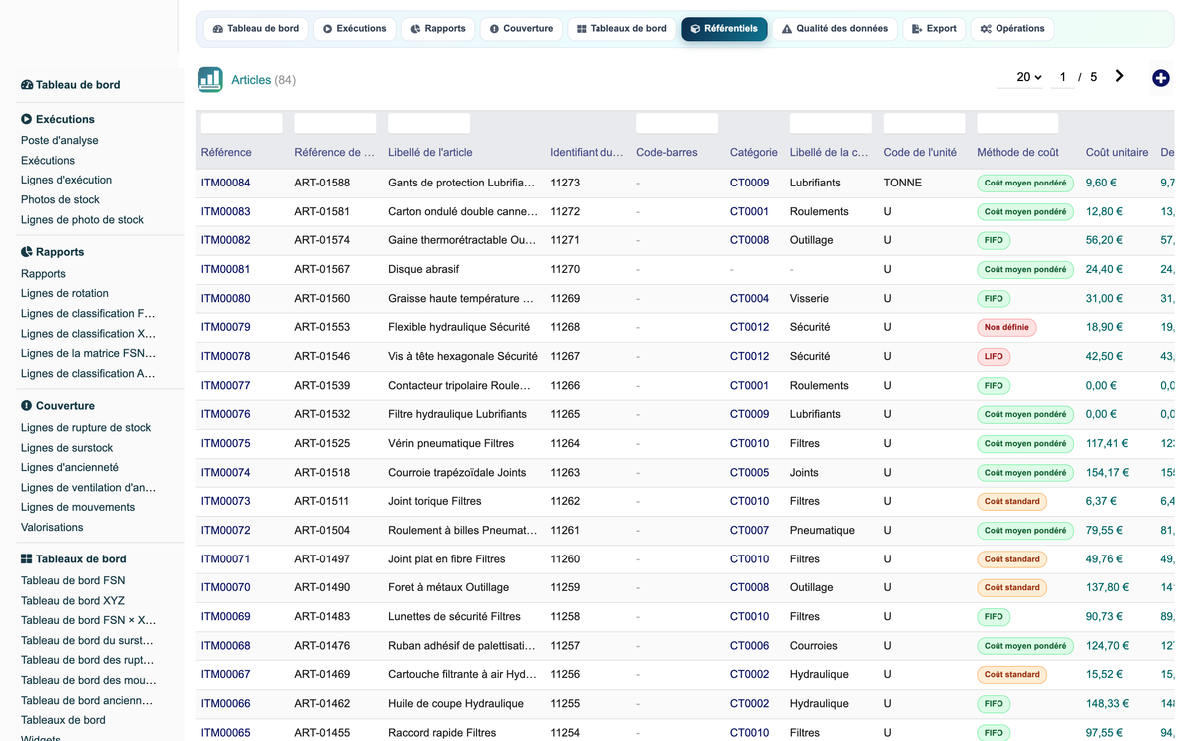Click the Rapports sidebar pie icon

tap(27, 252)
